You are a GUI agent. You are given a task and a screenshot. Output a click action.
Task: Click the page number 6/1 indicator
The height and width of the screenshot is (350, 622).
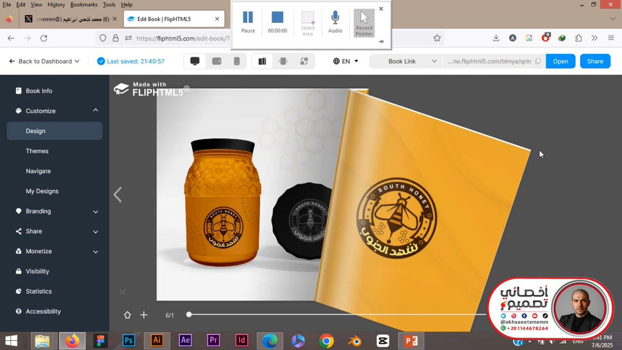(169, 315)
